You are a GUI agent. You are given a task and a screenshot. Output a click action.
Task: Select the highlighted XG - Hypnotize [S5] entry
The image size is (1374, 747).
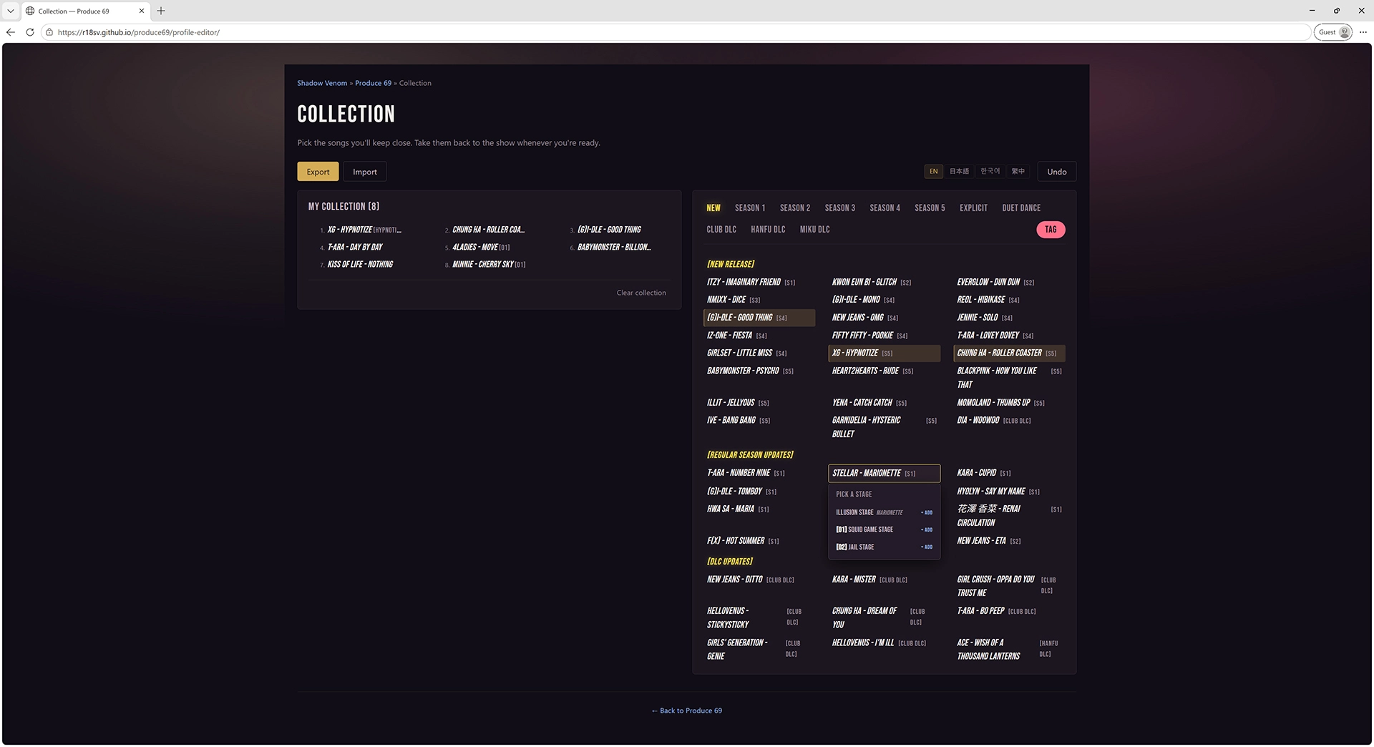[885, 353]
